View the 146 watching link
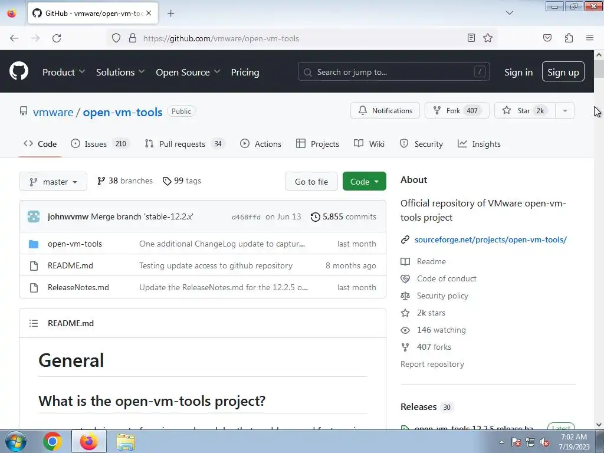The width and height of the screenshot is (604, 453). click(441, 330)
